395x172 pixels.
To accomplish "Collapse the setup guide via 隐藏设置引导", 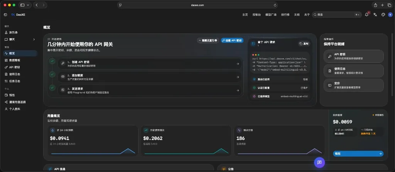I will 208,40.
